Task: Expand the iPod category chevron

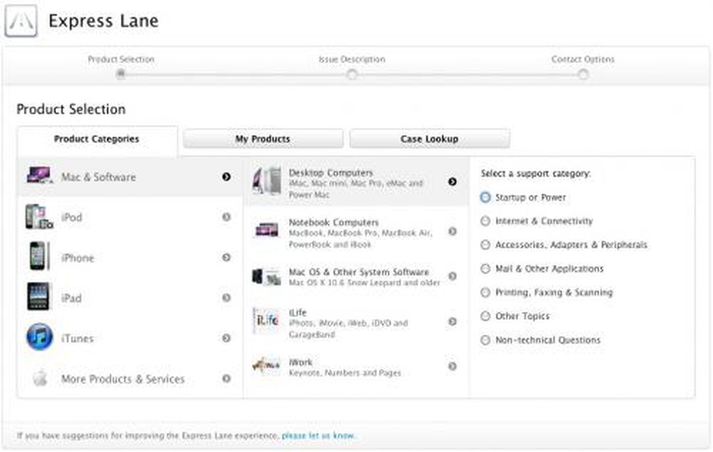Action: 227,217
